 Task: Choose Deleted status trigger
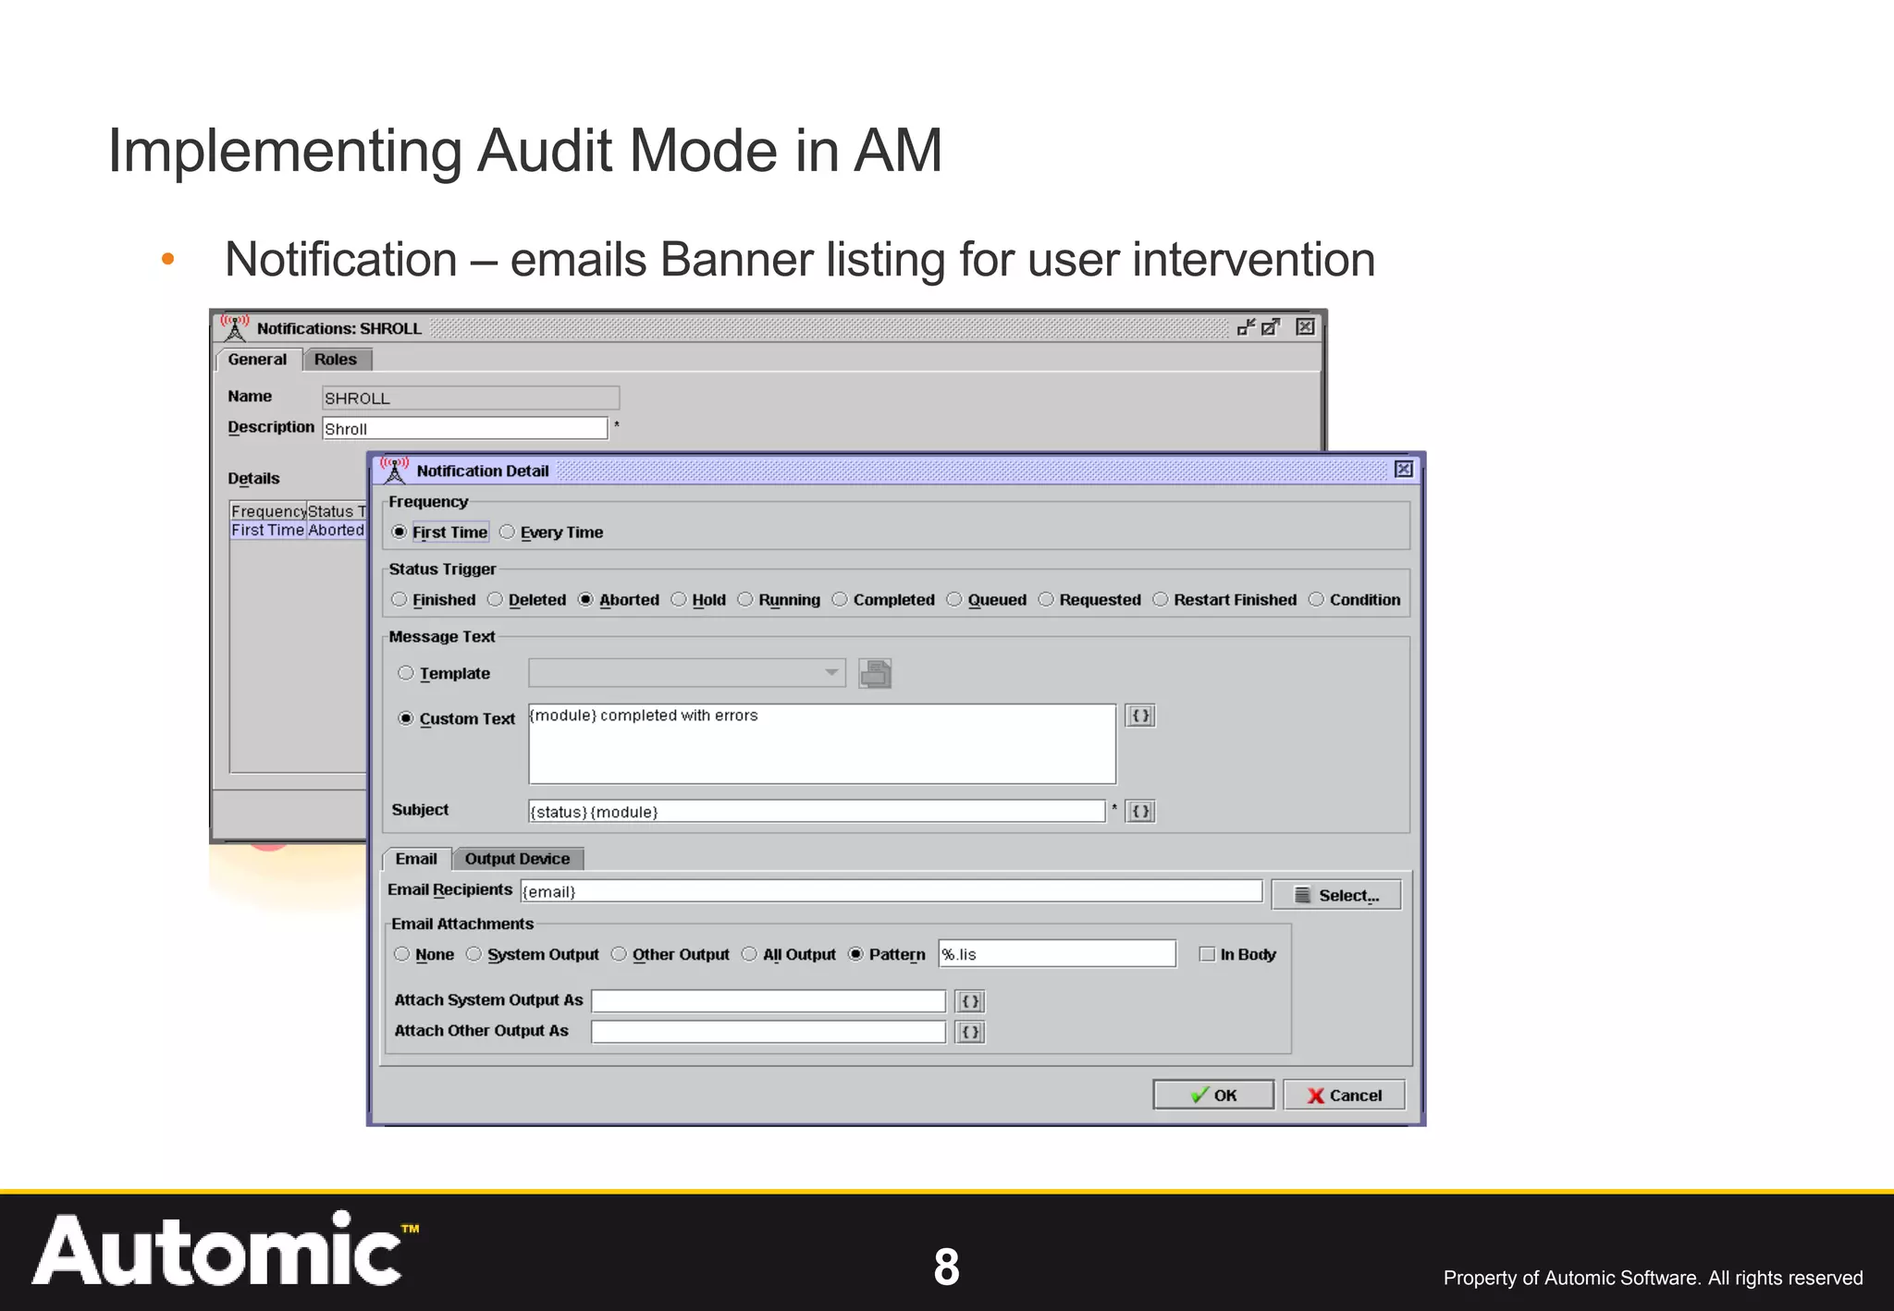[527, 600]
